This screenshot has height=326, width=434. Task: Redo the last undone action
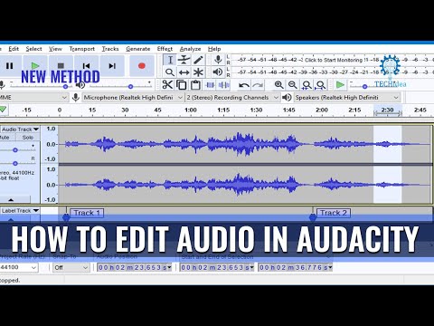click(258, 85)
